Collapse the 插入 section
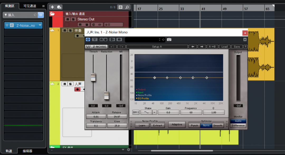The height and width of the screenshot is (155, 285). click(x=6, y=15)
